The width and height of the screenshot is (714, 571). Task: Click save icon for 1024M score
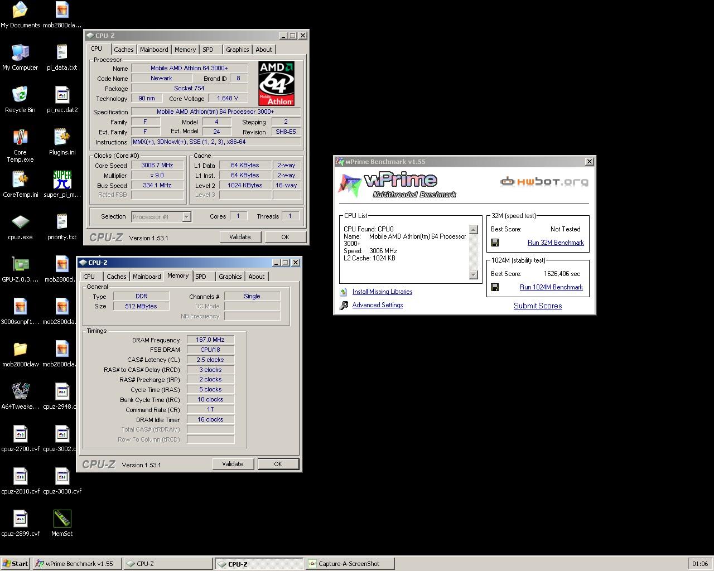click(x=495, y=287)
